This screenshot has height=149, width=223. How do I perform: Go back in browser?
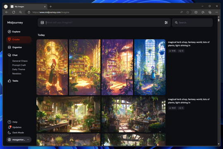(7, 12)
